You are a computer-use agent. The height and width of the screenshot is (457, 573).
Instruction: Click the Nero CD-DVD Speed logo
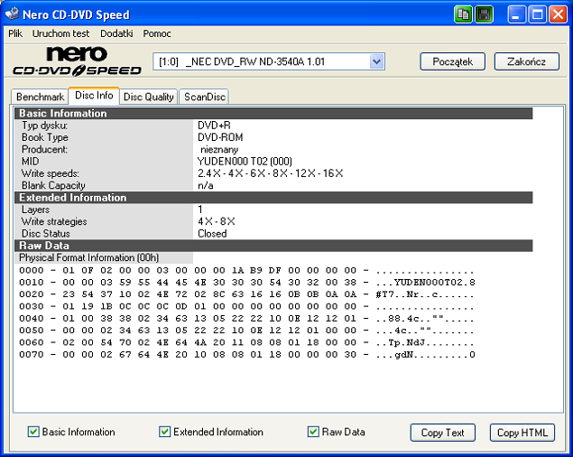coord(77,61)
